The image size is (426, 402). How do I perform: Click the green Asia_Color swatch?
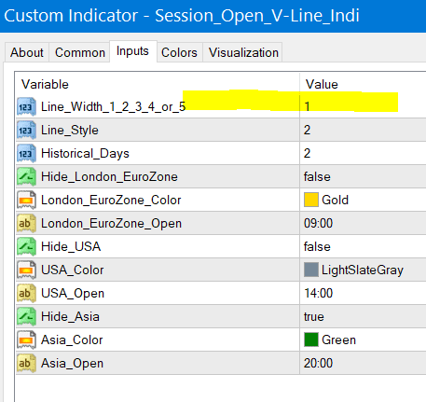coord(311,340)
